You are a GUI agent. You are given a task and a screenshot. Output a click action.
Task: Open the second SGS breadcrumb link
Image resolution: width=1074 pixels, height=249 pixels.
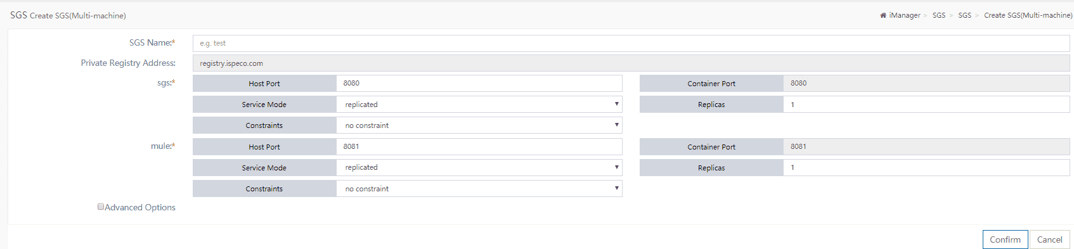tap(964, 15)
